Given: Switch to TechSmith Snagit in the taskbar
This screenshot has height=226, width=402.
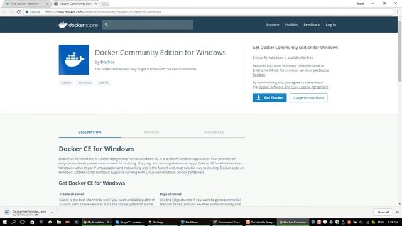Looking at the screenshot, I should pos(260,222).
